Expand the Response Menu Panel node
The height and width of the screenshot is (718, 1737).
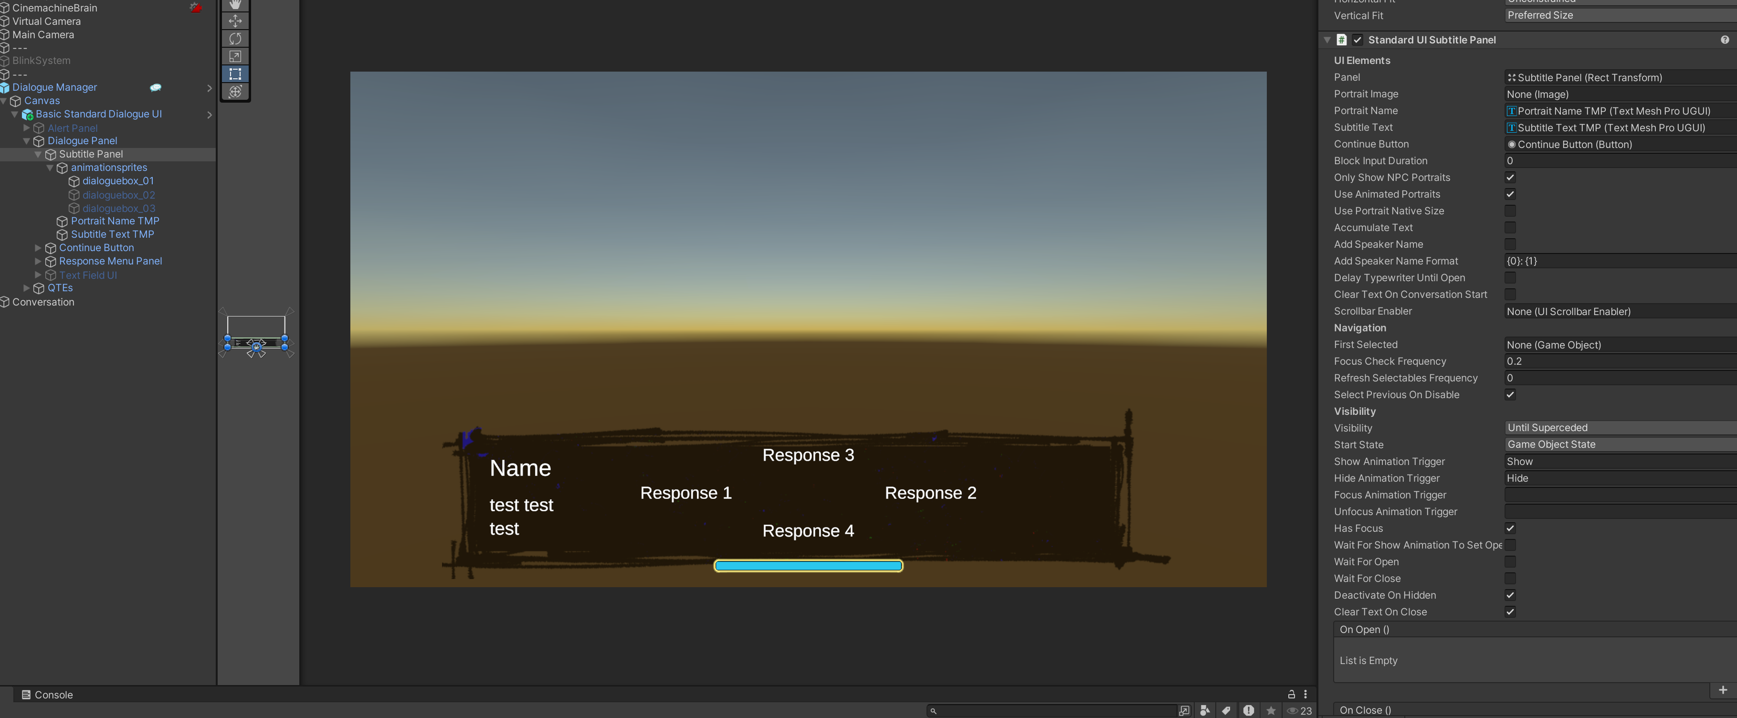(x=38, y=262)
